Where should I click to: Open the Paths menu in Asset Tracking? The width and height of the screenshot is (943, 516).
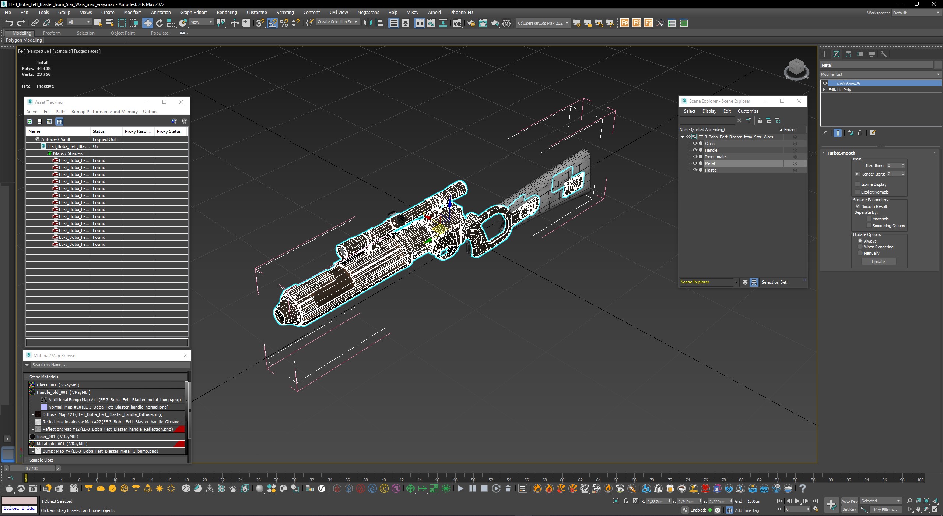(61, 112)
